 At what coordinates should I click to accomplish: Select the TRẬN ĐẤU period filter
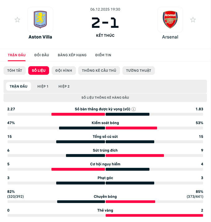(19, 86)
